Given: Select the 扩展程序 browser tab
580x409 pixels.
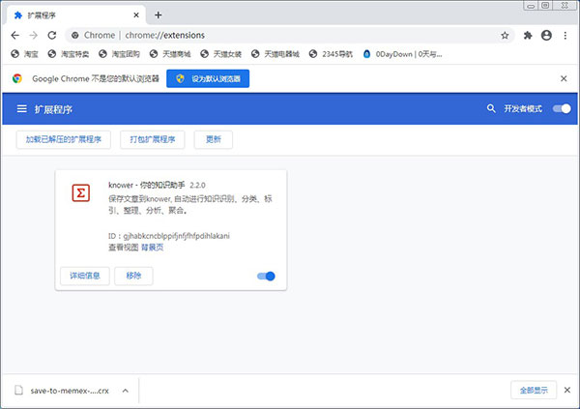Looking at the screenshot, I should click(x=75, y=15).
